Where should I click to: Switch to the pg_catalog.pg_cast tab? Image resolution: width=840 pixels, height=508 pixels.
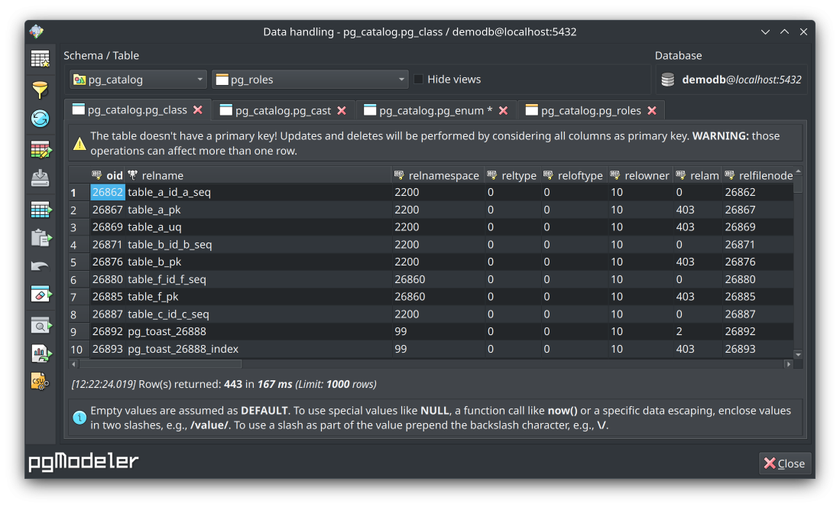(x=282, y=110)
